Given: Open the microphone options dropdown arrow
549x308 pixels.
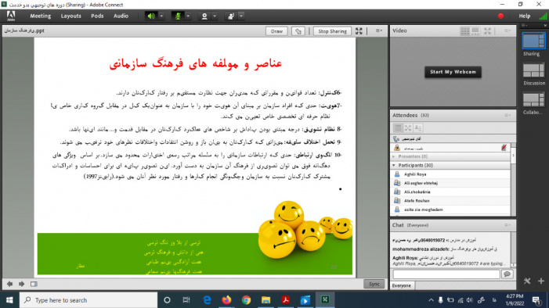Looking at the screenshot, I should [x=188, y=16].
